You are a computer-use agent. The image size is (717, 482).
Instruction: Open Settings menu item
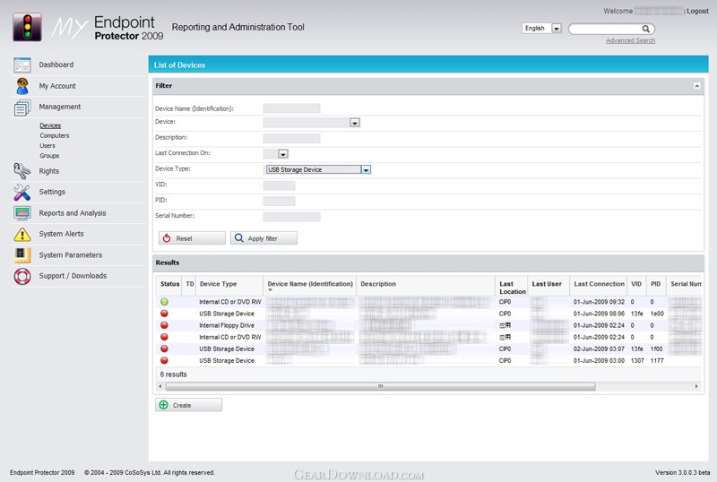click(52, 192)
